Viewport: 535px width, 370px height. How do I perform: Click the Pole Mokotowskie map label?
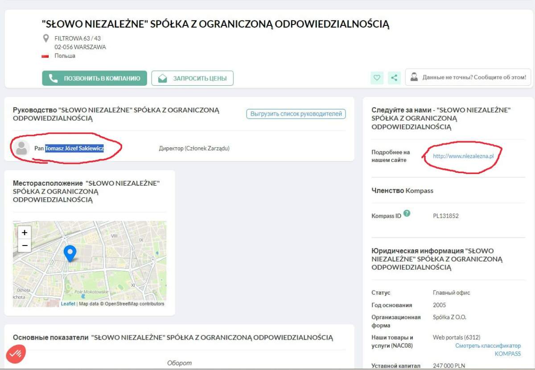91,291
